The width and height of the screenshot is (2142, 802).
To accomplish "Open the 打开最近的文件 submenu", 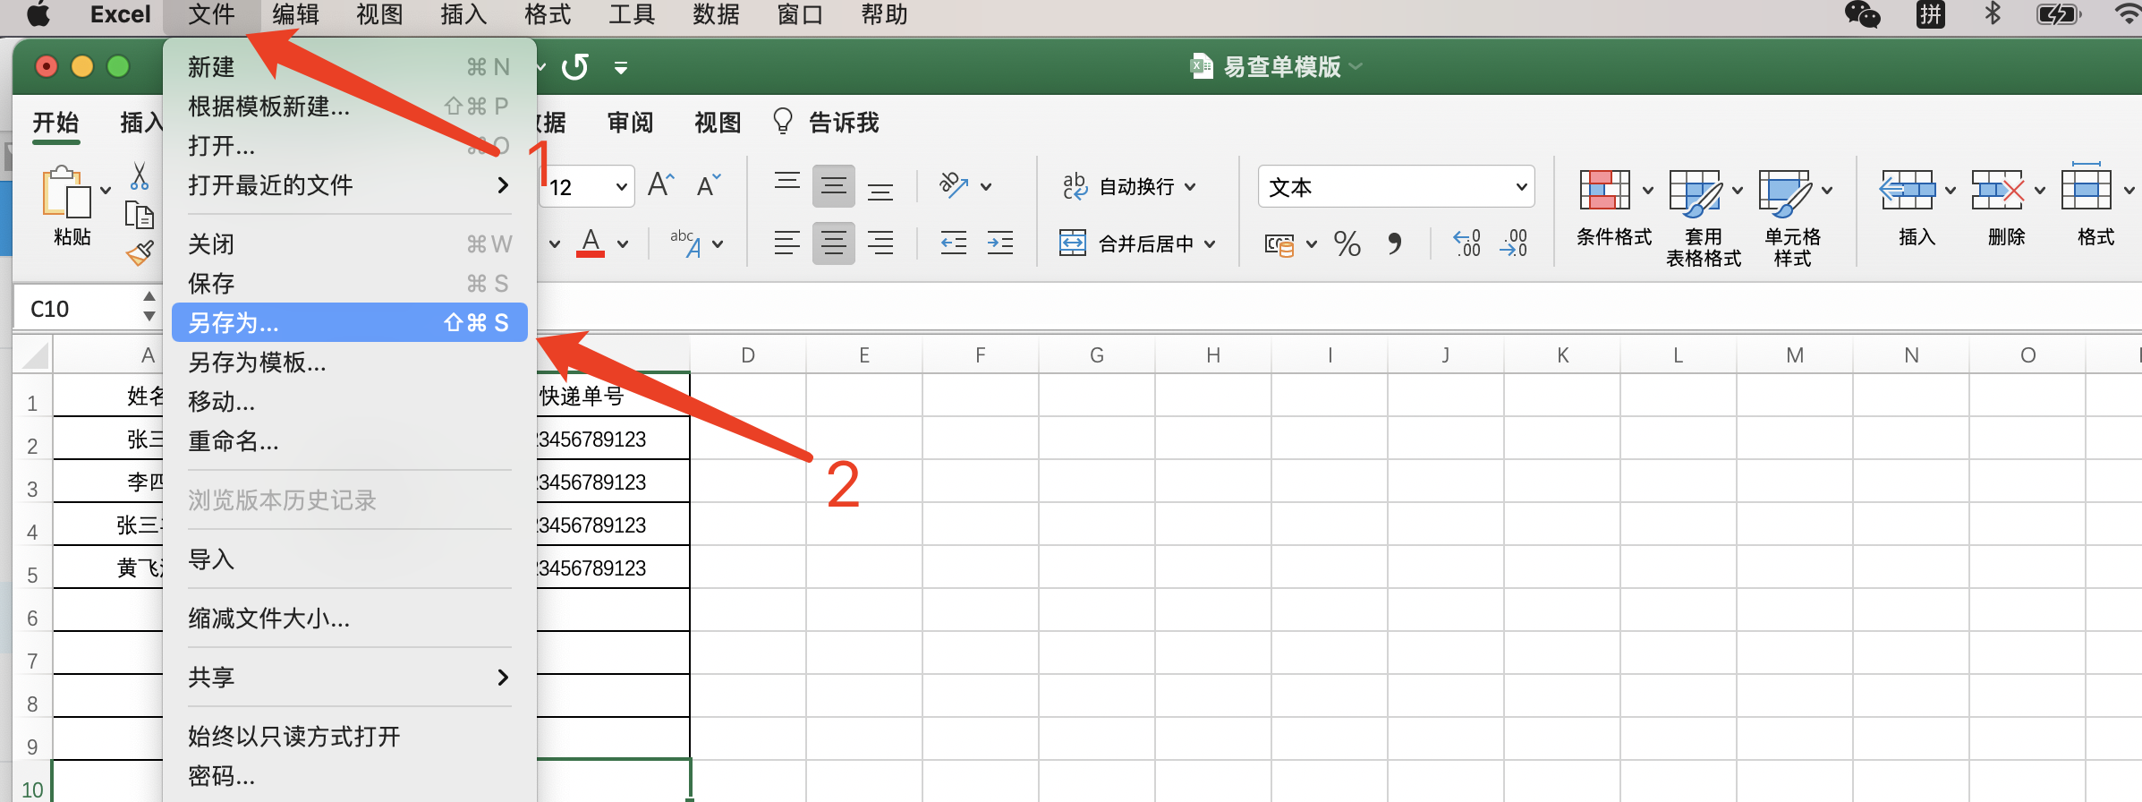I will (x=349, y=184).
